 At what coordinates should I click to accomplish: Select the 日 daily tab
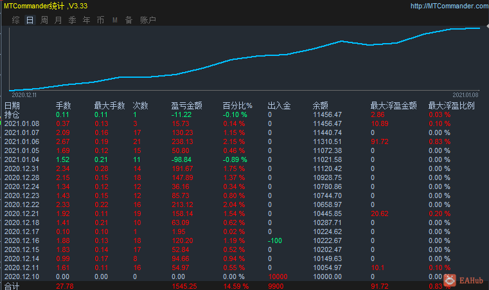point(30,21)
